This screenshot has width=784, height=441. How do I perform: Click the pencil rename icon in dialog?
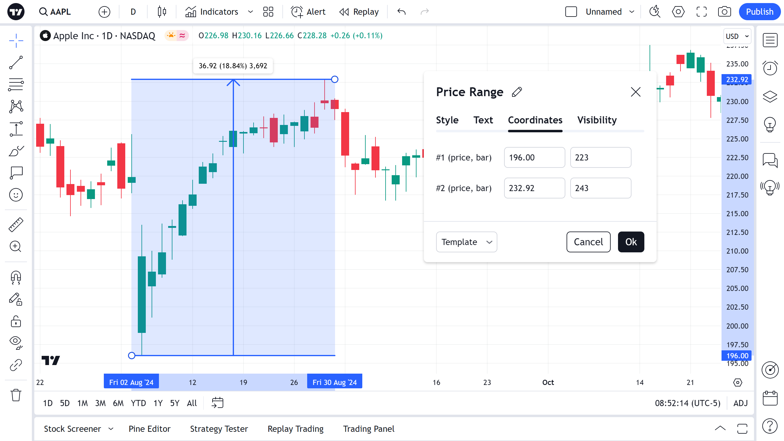517,92
